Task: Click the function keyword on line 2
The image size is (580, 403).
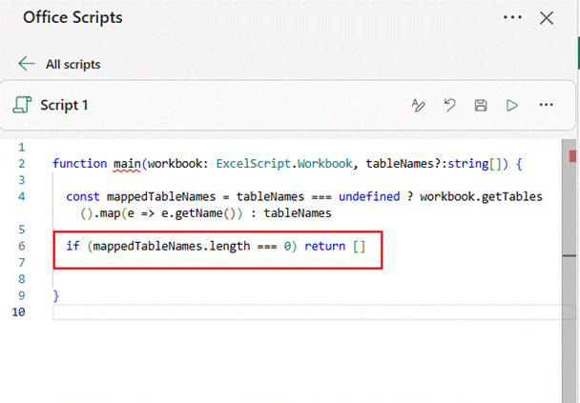Action: coord(79,164)
